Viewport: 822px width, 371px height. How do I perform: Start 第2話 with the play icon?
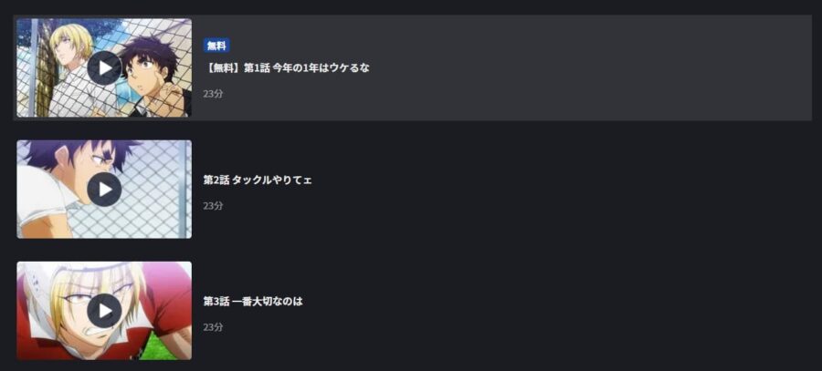[x=104, y=190]
